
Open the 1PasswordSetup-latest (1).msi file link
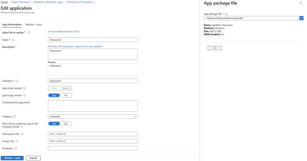coord(64,32)
